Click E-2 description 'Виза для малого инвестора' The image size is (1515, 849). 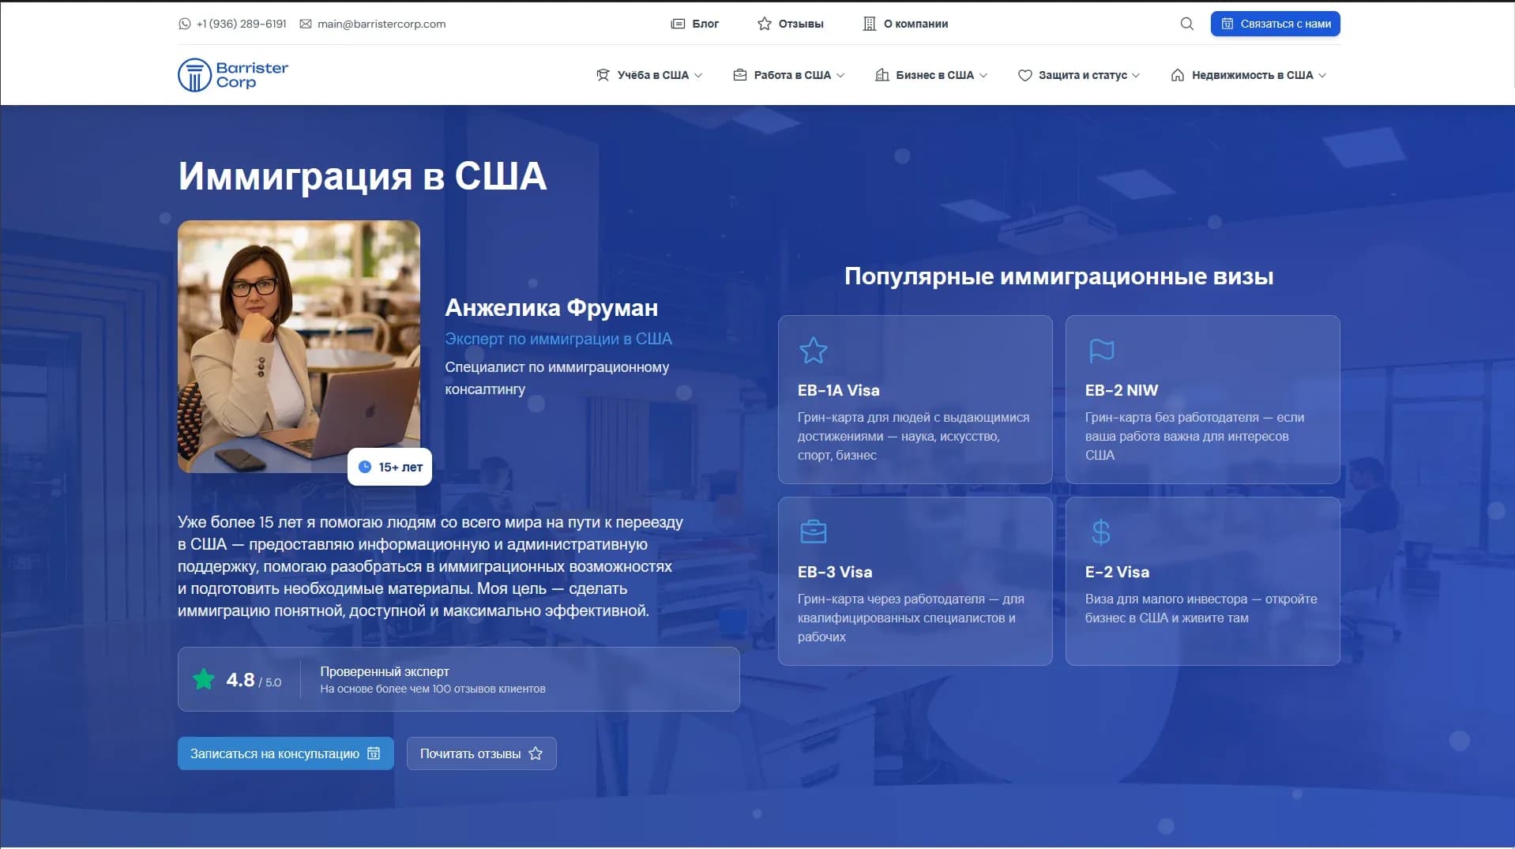(1201, 608)
